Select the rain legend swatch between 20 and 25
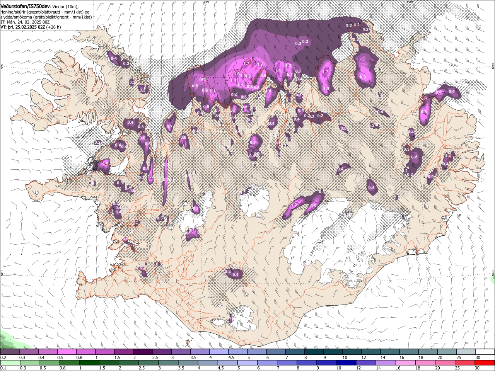This screenshot has width=495, height=371. (444, 363)
